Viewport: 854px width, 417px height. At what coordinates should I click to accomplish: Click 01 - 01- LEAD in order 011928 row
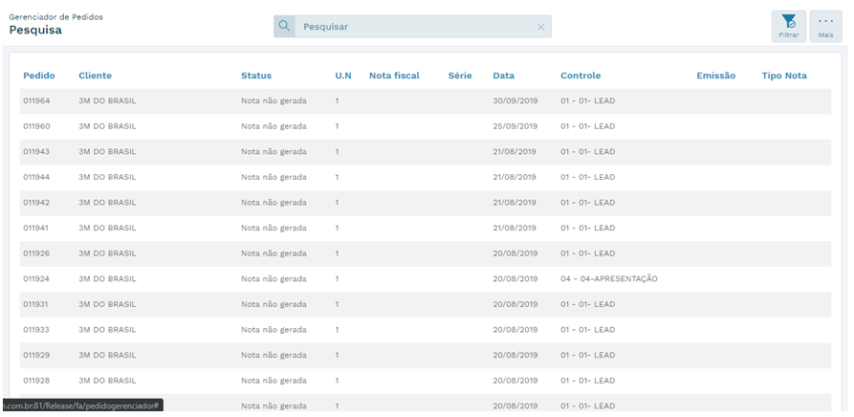588,380
